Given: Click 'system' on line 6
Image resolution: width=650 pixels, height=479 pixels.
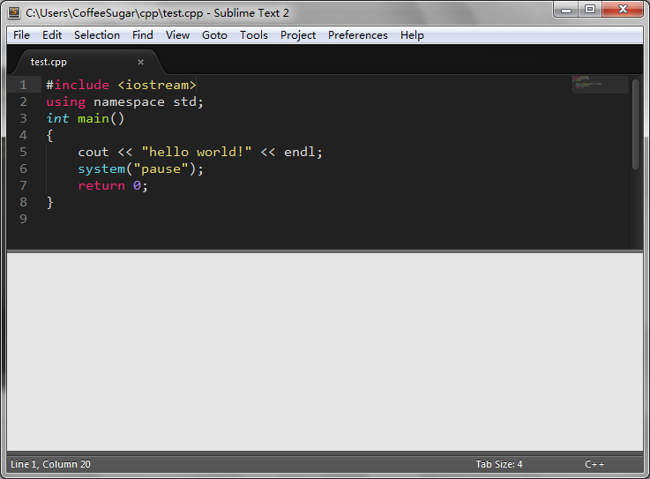Looking at the screenshot, I should [x=101, y=169].
